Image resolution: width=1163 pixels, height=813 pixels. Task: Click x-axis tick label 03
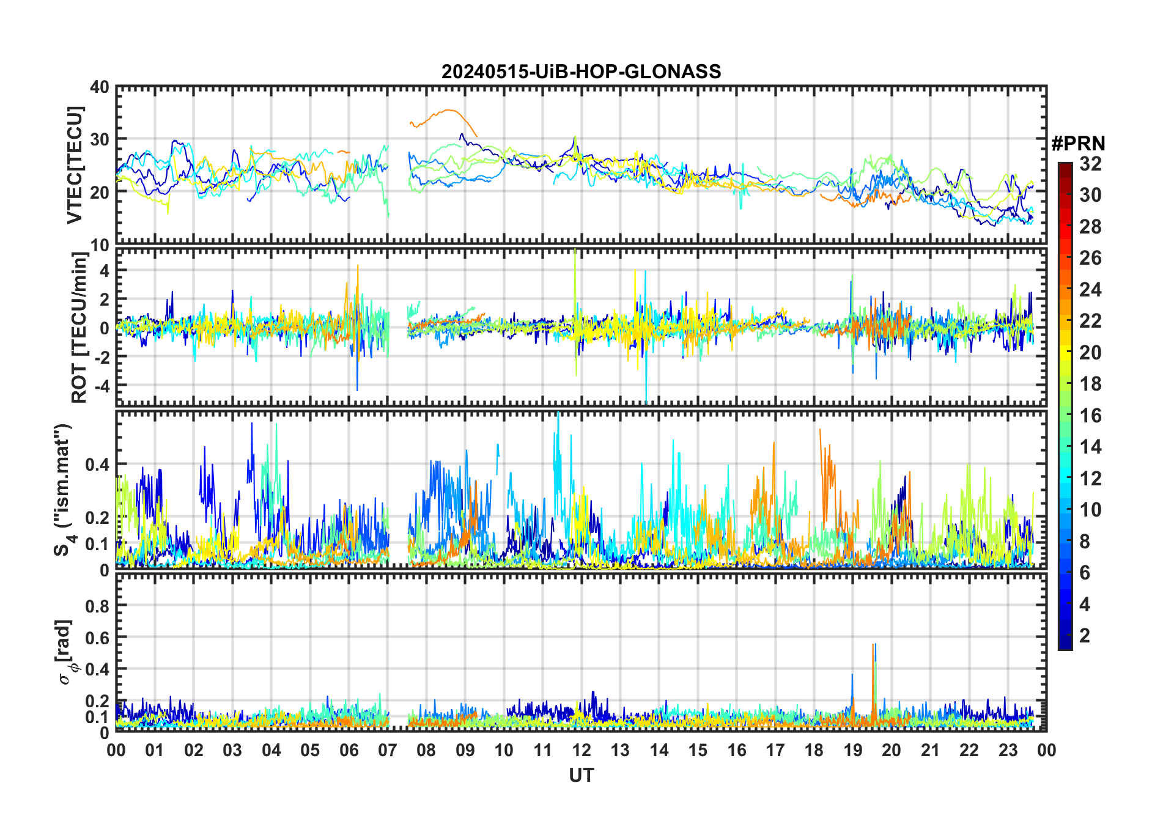232,750
